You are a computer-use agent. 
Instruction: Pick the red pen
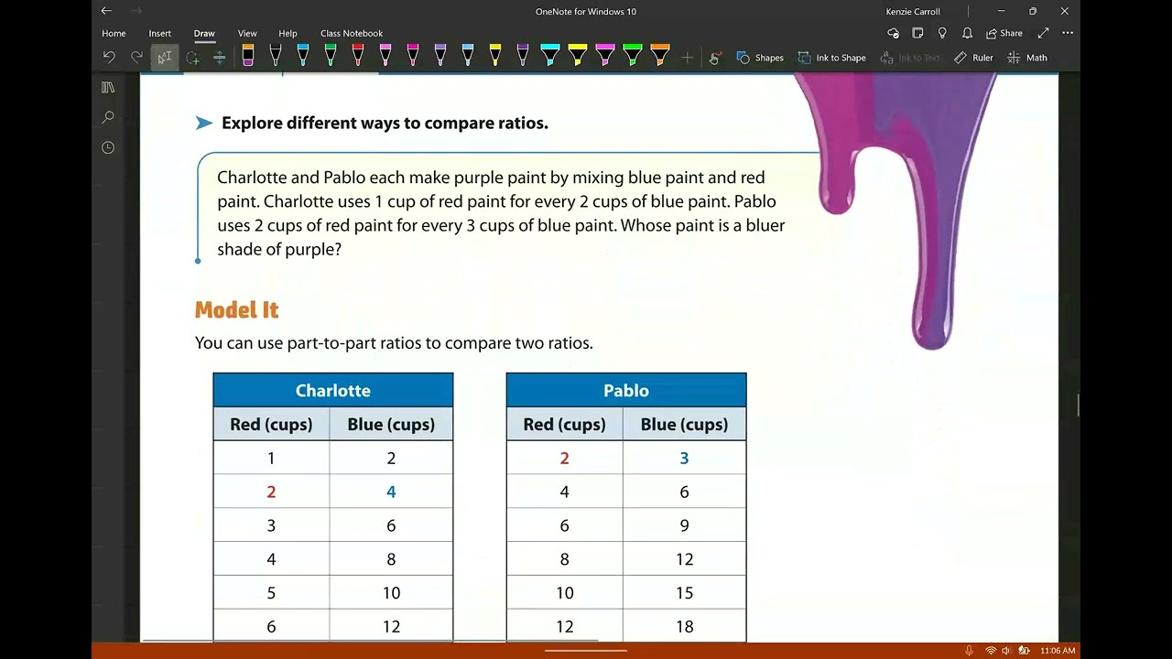(x=357, y=56)
